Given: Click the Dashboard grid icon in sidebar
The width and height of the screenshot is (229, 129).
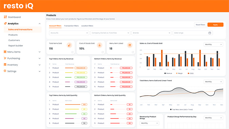Looking at the screenshot, I should [5, 17].
